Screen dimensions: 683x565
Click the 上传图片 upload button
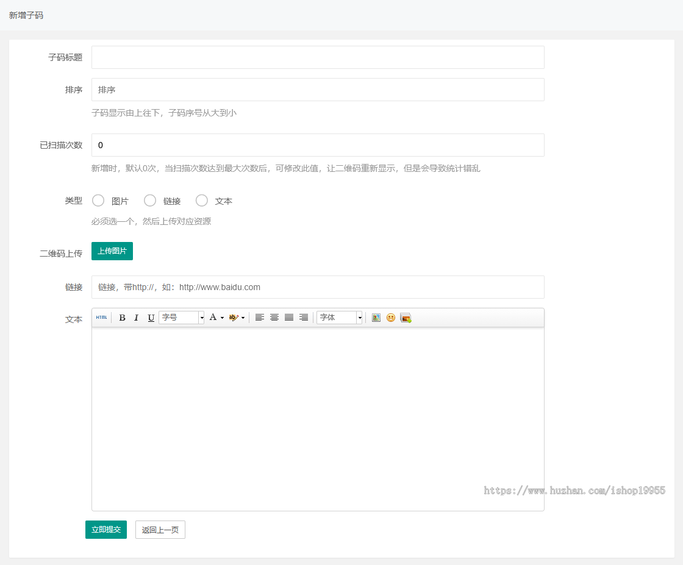pos(112,251)
